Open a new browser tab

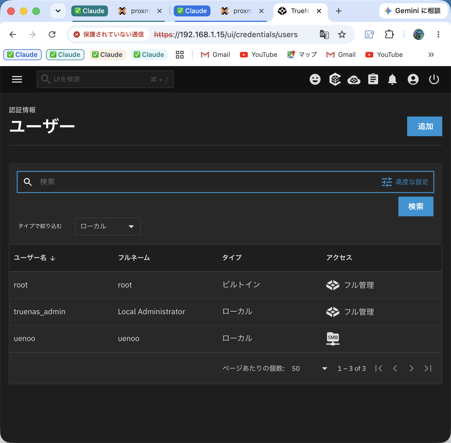coord(339,11)
